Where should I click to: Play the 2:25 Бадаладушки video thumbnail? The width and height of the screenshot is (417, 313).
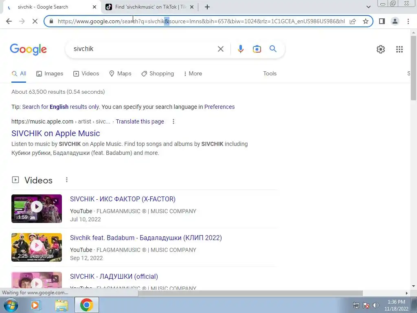(x=37, y=247)
